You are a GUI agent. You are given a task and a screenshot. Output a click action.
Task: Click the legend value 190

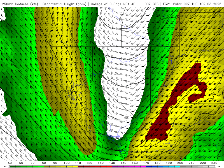point(169,163)
